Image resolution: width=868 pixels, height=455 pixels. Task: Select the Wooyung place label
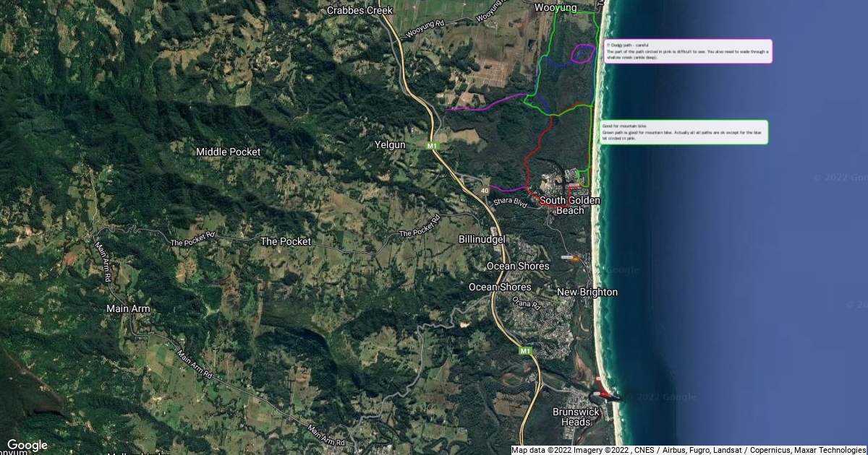(556, 7)
